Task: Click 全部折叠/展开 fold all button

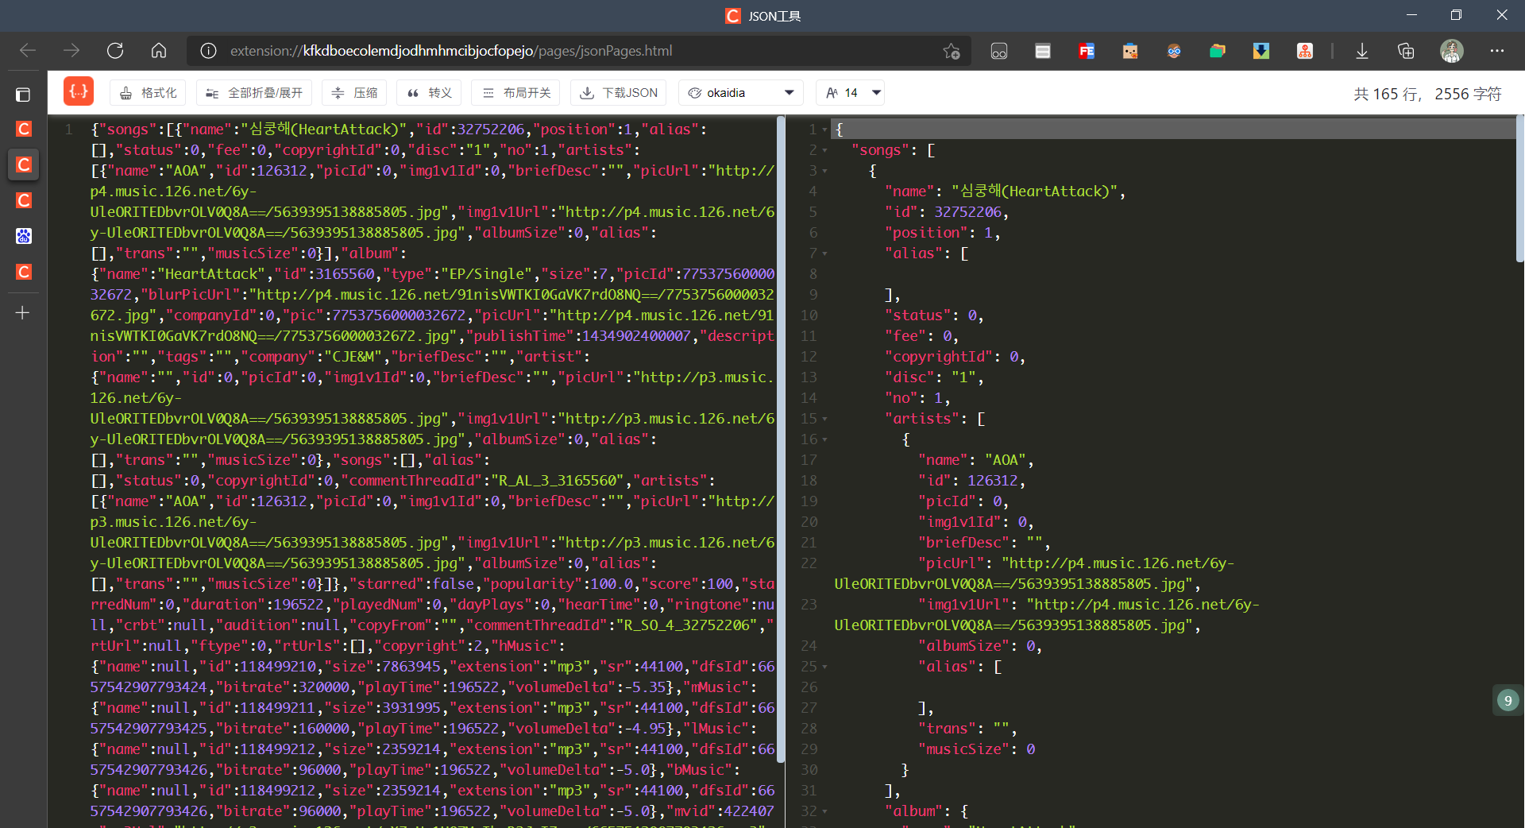Action: (x=254, y=93)
